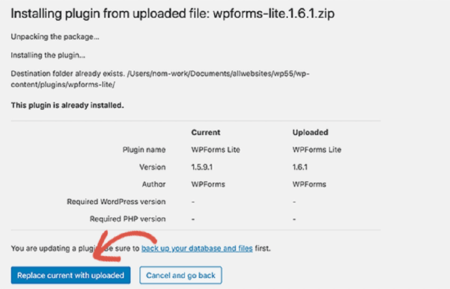Click the 'Required PHP version' label
The width and height of the screenshot is (450, 289).
pos(127,219)
